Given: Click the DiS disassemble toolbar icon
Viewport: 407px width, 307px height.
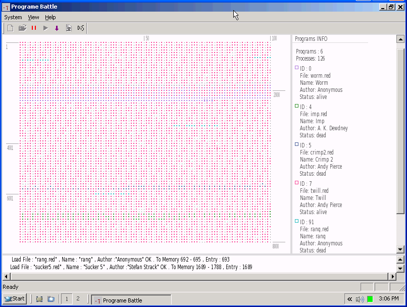Looking at the screenshot, I should 81,28.
